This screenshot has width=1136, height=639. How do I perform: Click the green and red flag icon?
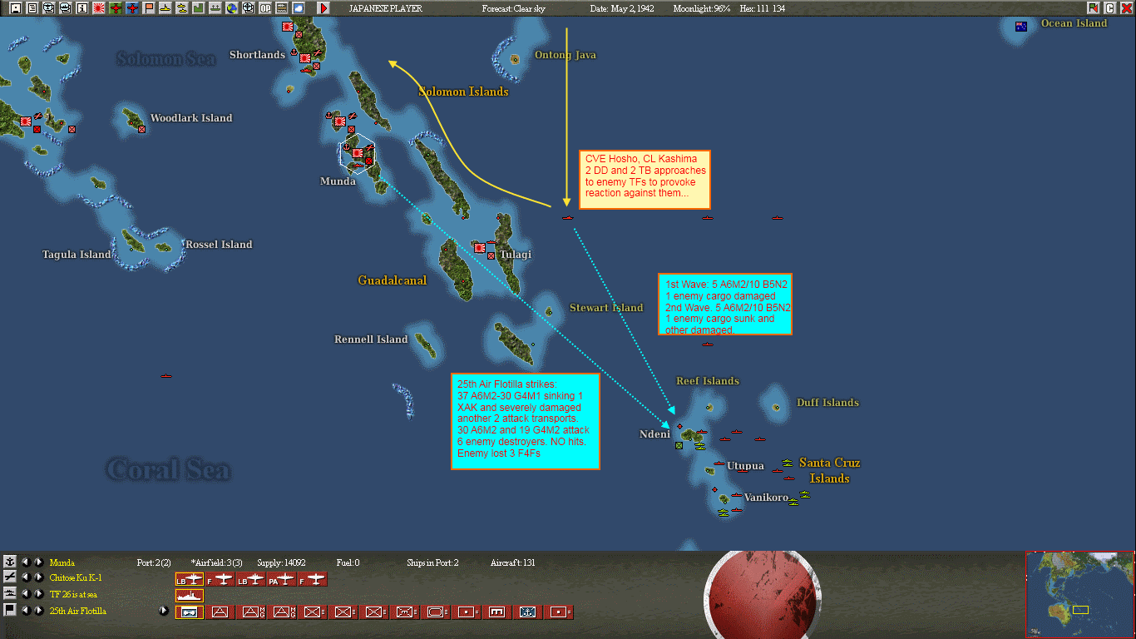pyautogui.click(x=1093, y=8)
